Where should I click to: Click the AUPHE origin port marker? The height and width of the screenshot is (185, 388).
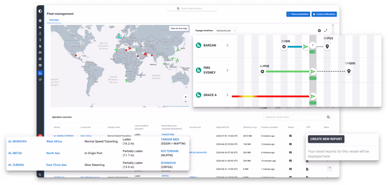[x=263, y=72]
